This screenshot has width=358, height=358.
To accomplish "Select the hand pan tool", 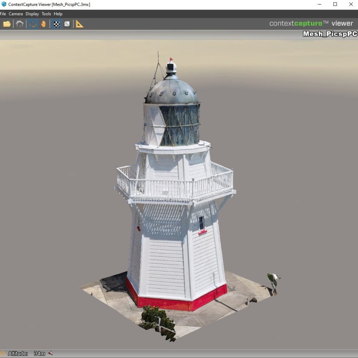I will (43, 24).
